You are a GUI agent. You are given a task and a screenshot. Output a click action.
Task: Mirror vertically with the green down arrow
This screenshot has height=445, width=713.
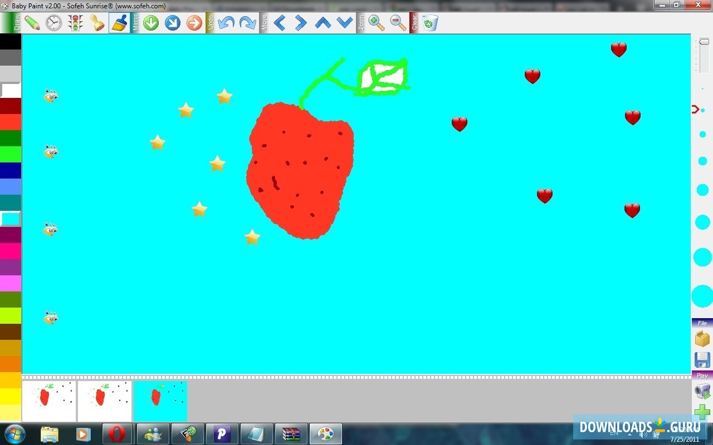150,22
